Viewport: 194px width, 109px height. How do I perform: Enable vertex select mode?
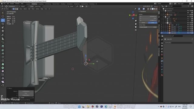[x=13, y=9]
